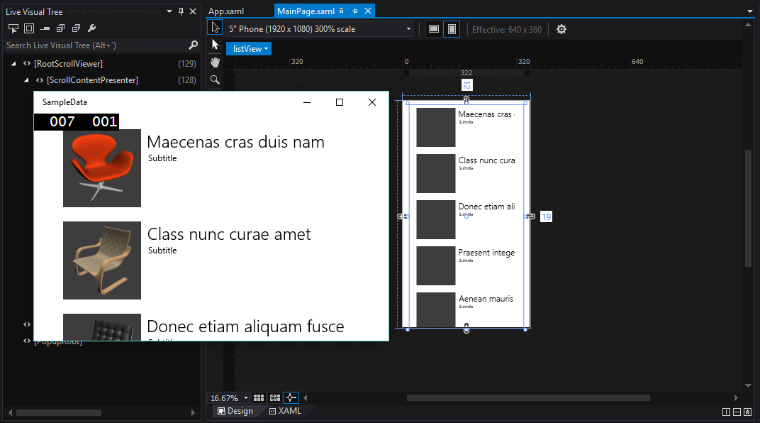Screen dimensions: 760x423
Task: Close the Live Visual Tree panel
Action: pyautogui.click(x=193, y=11)
